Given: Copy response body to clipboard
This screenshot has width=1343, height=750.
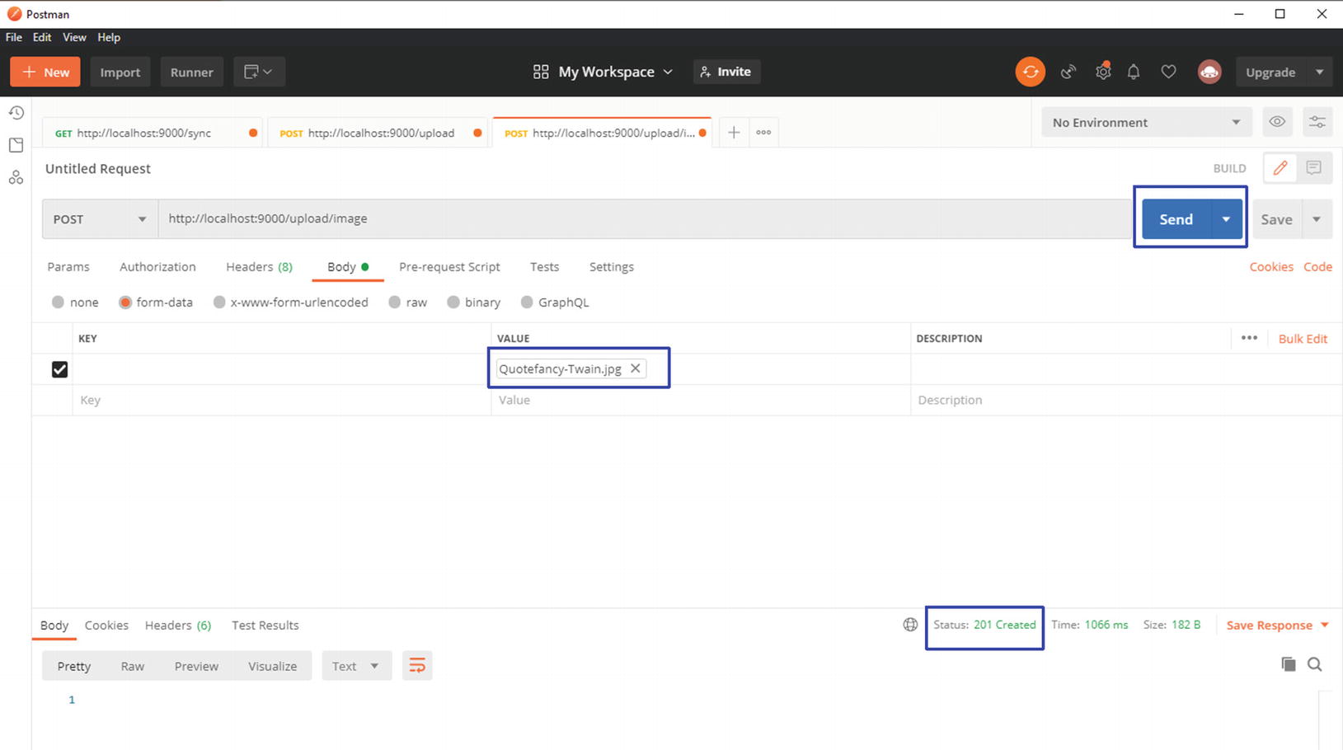Looking at the screenshot, I should (1288, 664).
